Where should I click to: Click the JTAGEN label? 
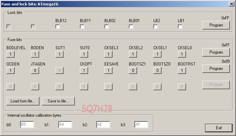click(x=38, y=64)
